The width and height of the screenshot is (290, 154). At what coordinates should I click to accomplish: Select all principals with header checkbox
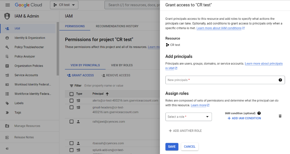(x=71, y=94)
